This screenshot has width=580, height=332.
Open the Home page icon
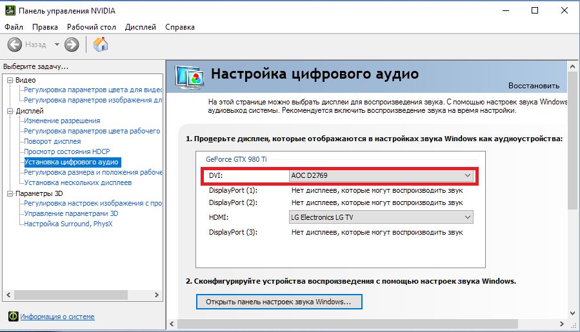coord(100,44)
